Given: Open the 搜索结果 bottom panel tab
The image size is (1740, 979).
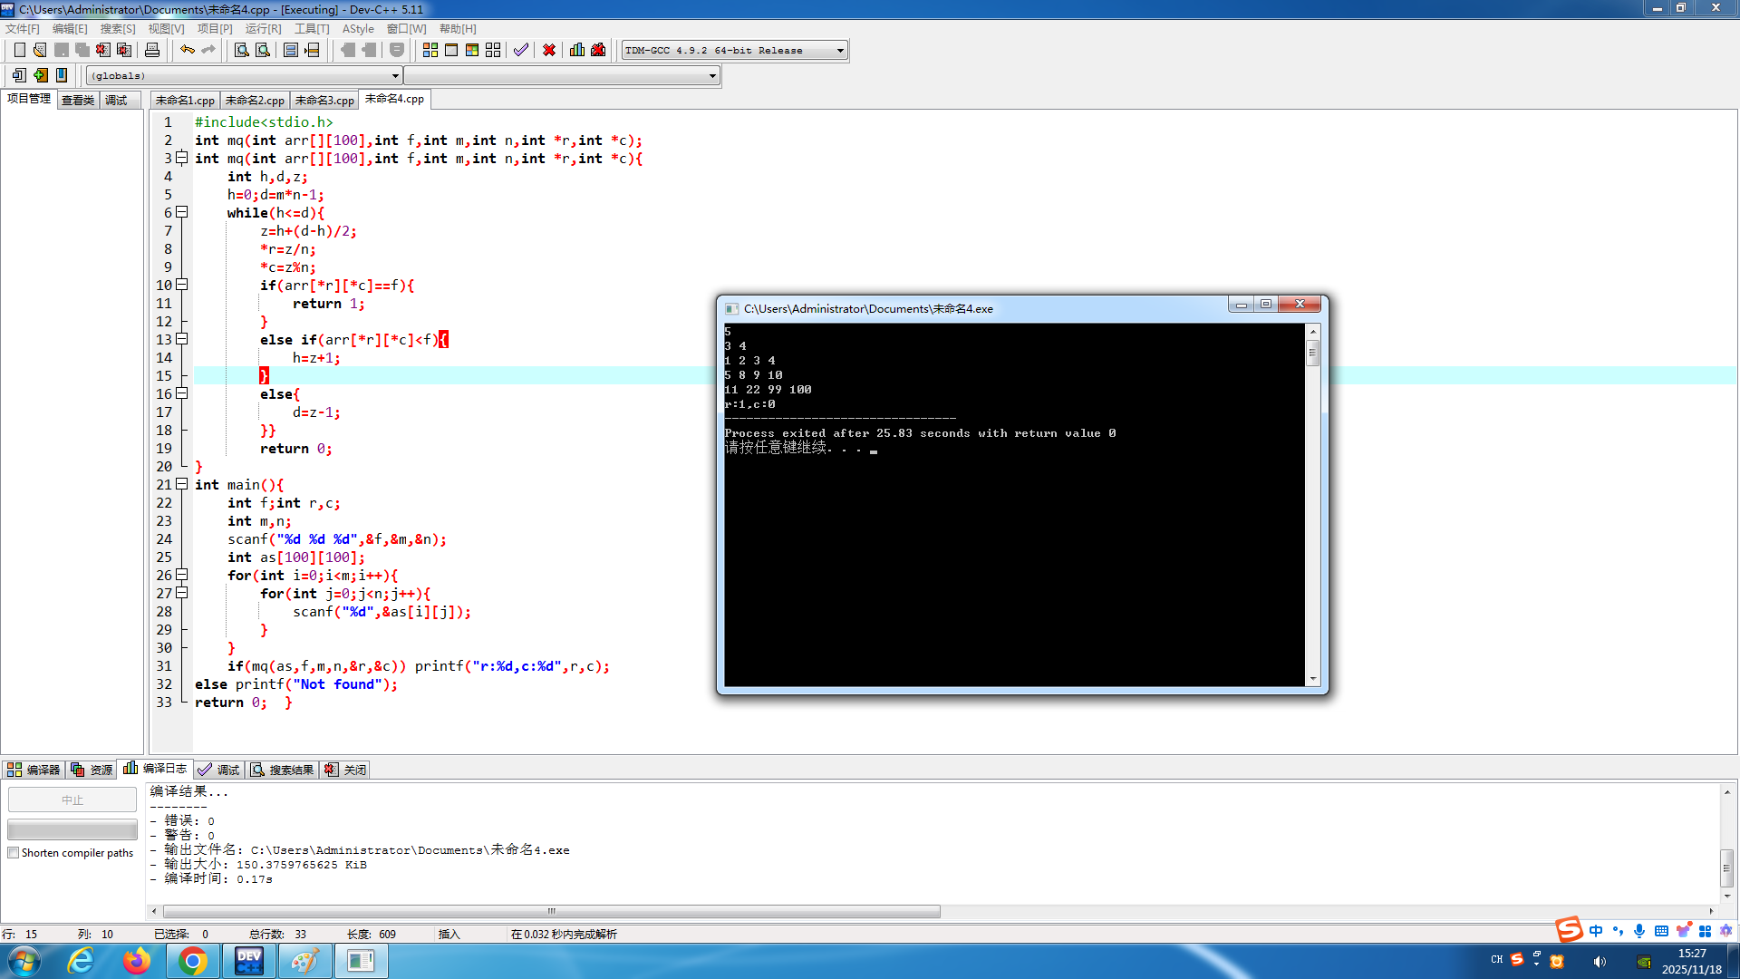Looking at the screenshot, I should point(283,770).
